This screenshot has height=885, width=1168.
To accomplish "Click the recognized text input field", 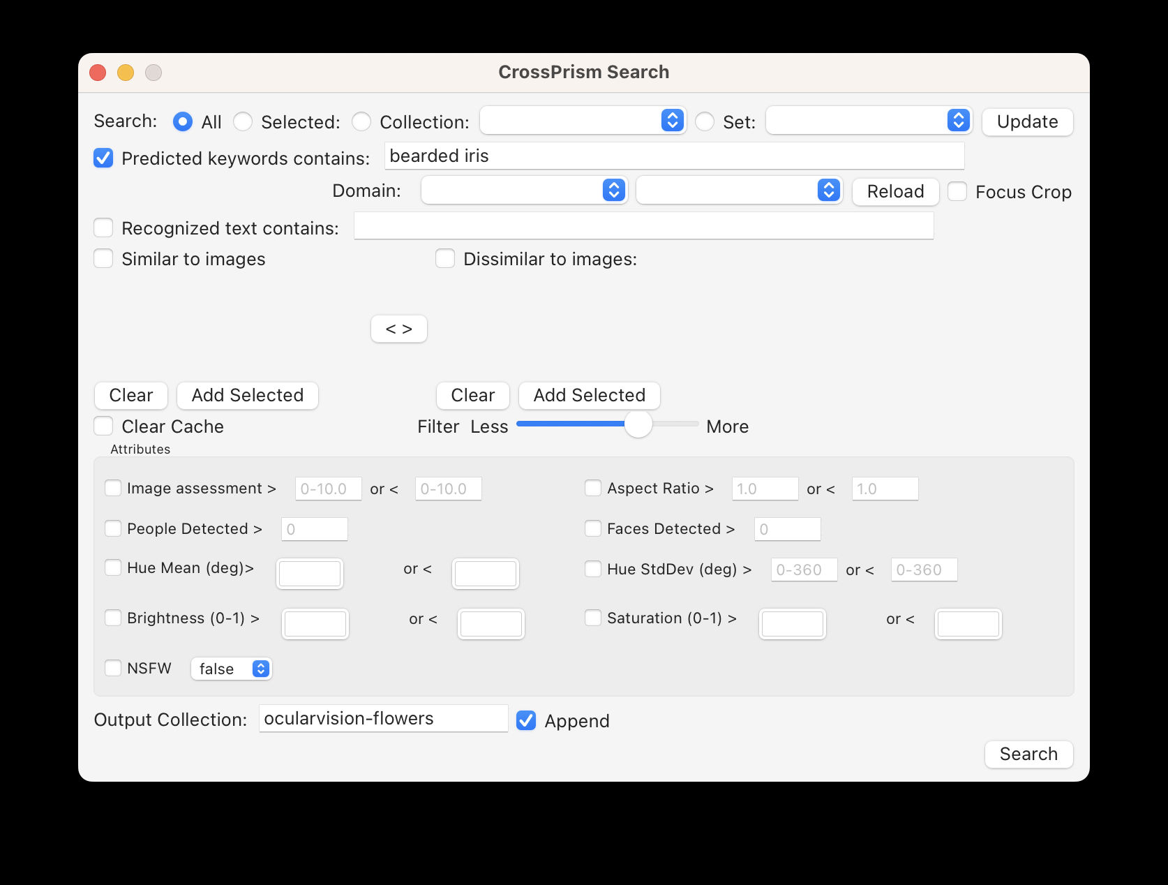I will tap(644, 226).
